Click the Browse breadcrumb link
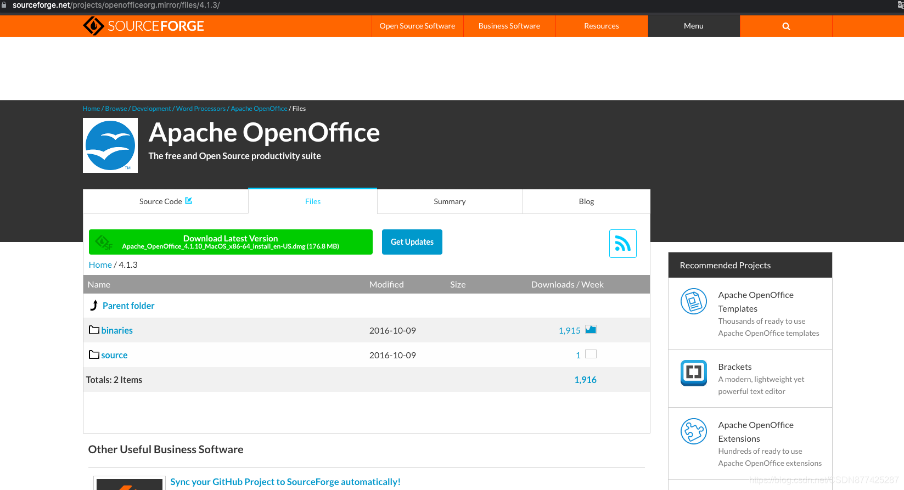This screenshot has width=904, height=490. tap(116, 109)
